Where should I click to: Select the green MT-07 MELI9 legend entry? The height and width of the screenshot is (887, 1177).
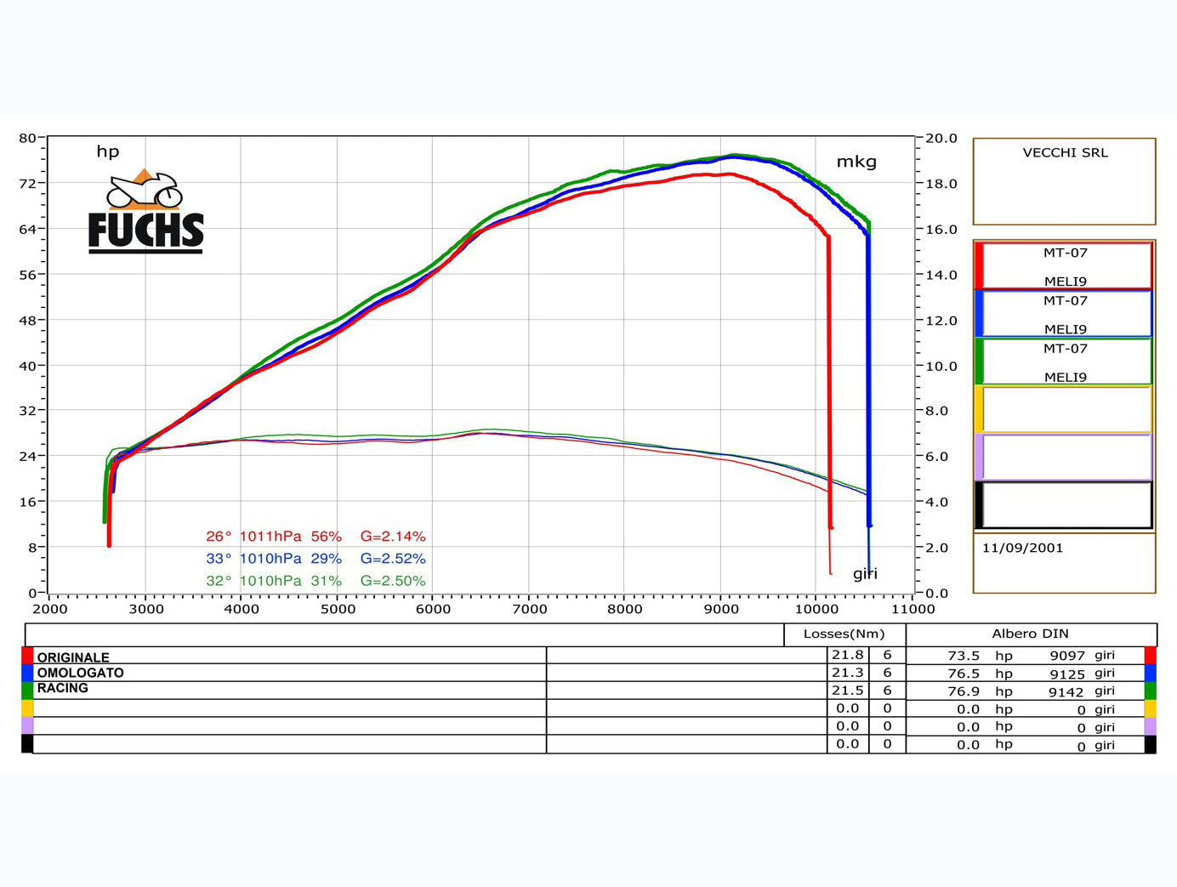point(1065,361)
